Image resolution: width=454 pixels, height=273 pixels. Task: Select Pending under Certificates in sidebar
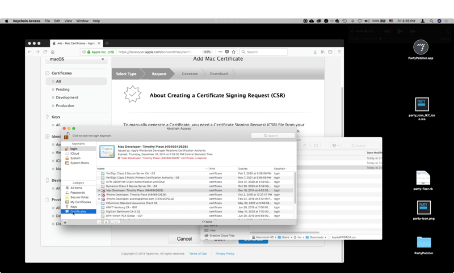(62, 89)
